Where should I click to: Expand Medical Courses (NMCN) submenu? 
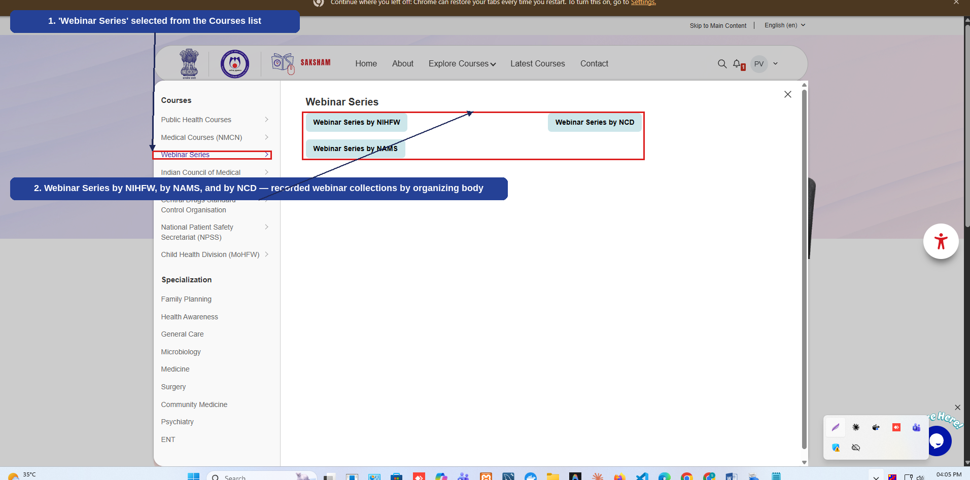coord(266,137)
